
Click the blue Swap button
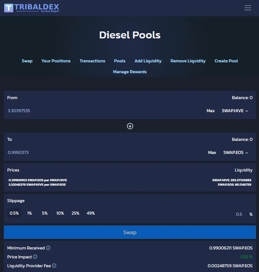tap(130, 232)
